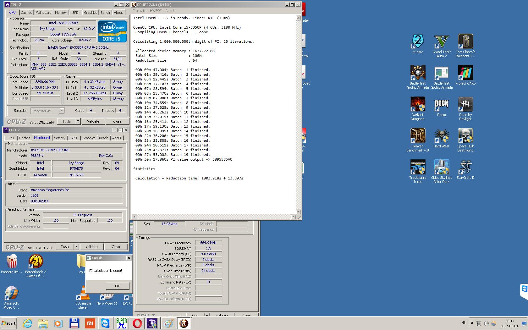Click the paint palette taskbar icon
Viewport: 528px width, 330px height.
[x=168, y=323]
